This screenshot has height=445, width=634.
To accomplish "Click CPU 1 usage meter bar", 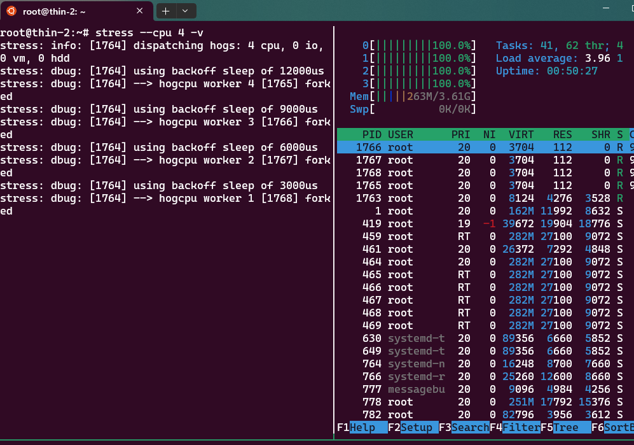I will pyautogui.click(x=419, y=59).
